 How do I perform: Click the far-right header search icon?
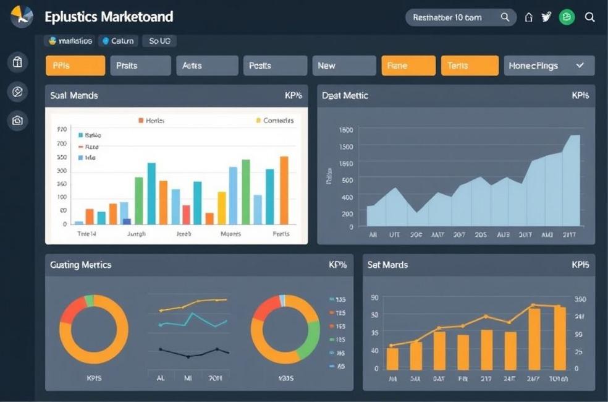590,17
